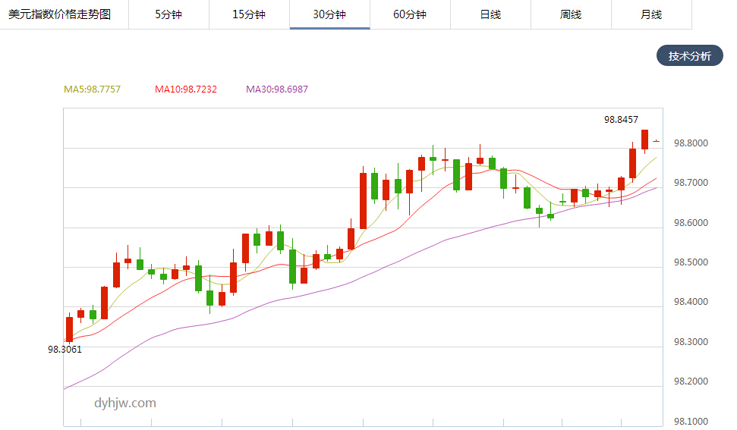Click the MA30:98.6987 legend label
The width and height of the screenshot is (737, 430).
coord(277,89)
